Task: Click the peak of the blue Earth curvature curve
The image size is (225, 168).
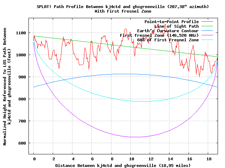Action: click(126, 74)
